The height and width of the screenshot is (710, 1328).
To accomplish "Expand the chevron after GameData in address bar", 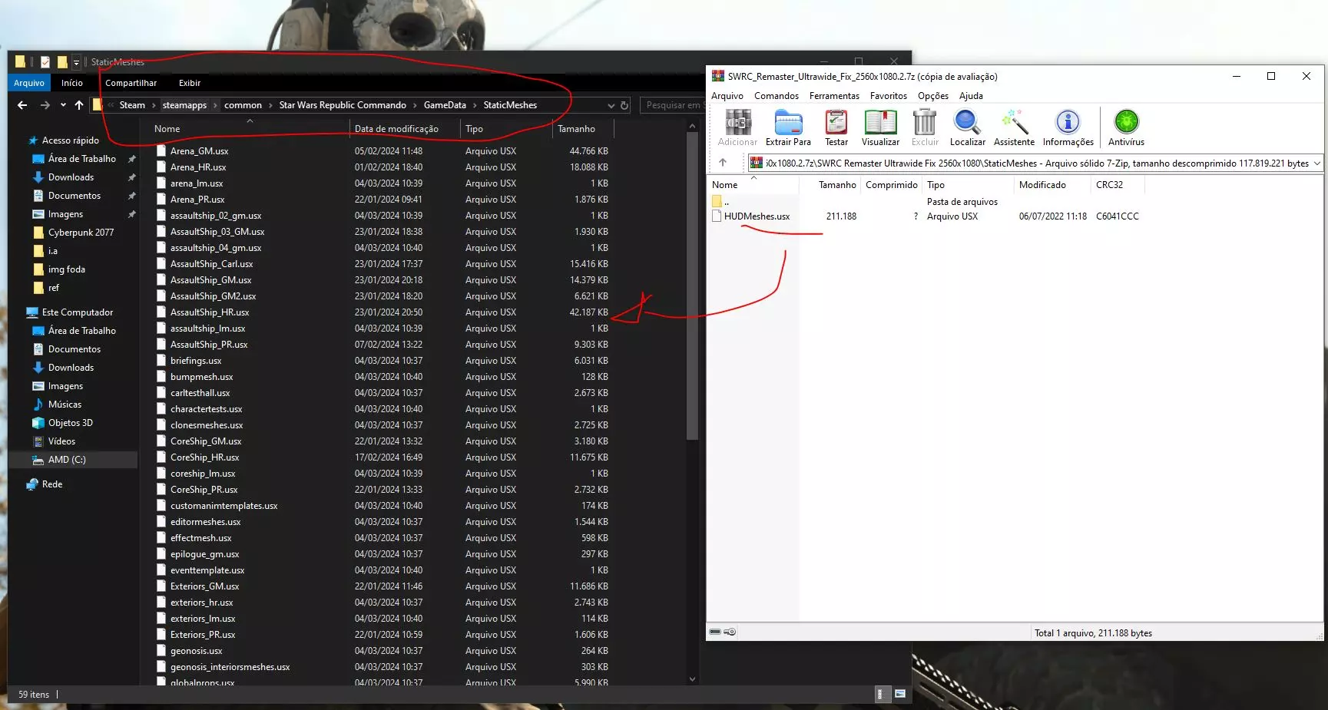I will pyautogui.click(x=475, y=105).
